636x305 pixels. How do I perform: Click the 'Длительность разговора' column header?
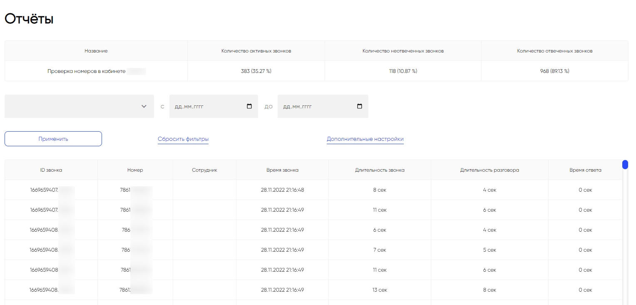tap(489, 170)
